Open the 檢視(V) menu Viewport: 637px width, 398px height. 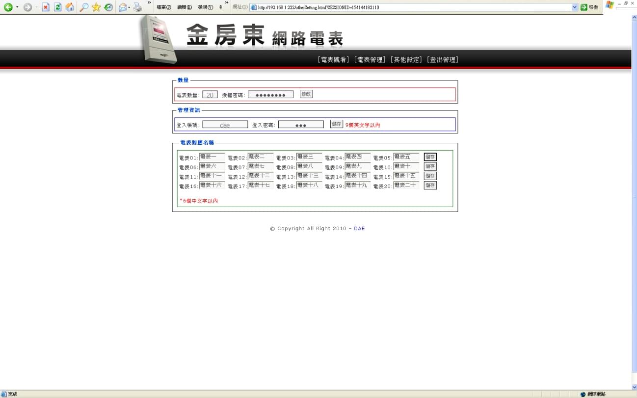(x=205, y=7)
